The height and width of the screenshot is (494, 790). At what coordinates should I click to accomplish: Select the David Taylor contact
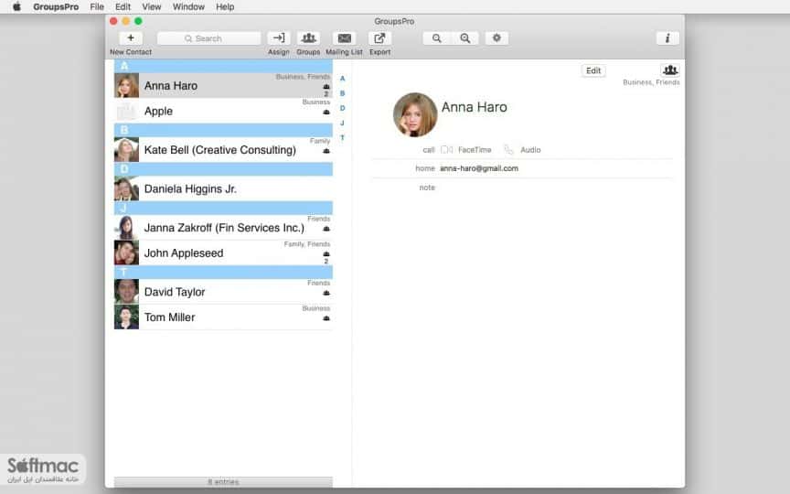point(223,292)
